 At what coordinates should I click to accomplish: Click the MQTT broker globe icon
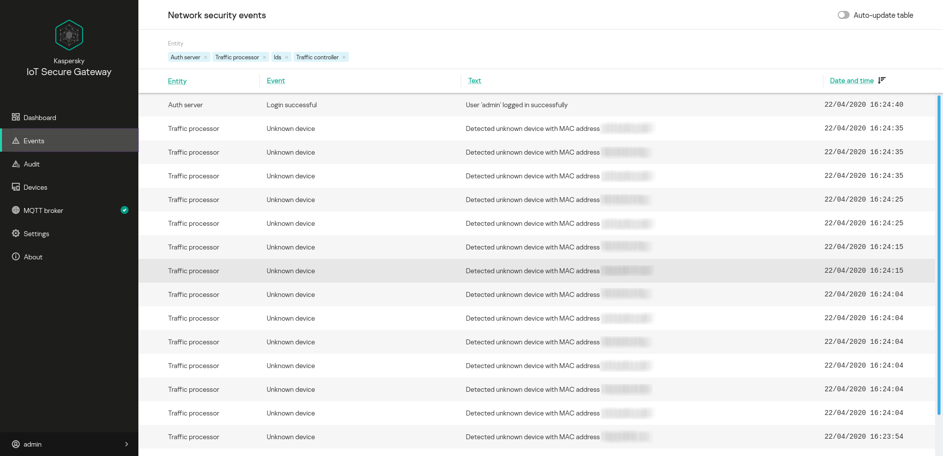click(x=16, y=210)
